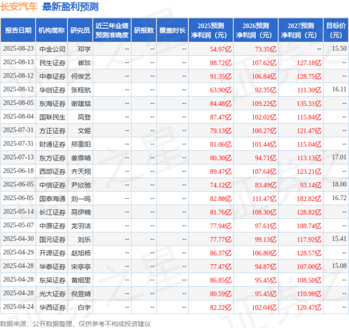Select the 华西证券 institution cell
The height and width of the screenshot is (328, 349).
tap(52, 308)
